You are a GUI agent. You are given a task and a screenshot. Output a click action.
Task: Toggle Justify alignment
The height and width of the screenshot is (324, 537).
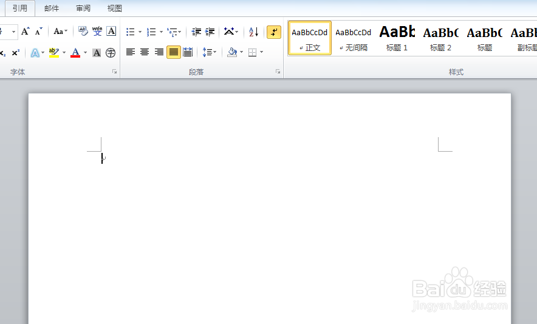point(174,52)
